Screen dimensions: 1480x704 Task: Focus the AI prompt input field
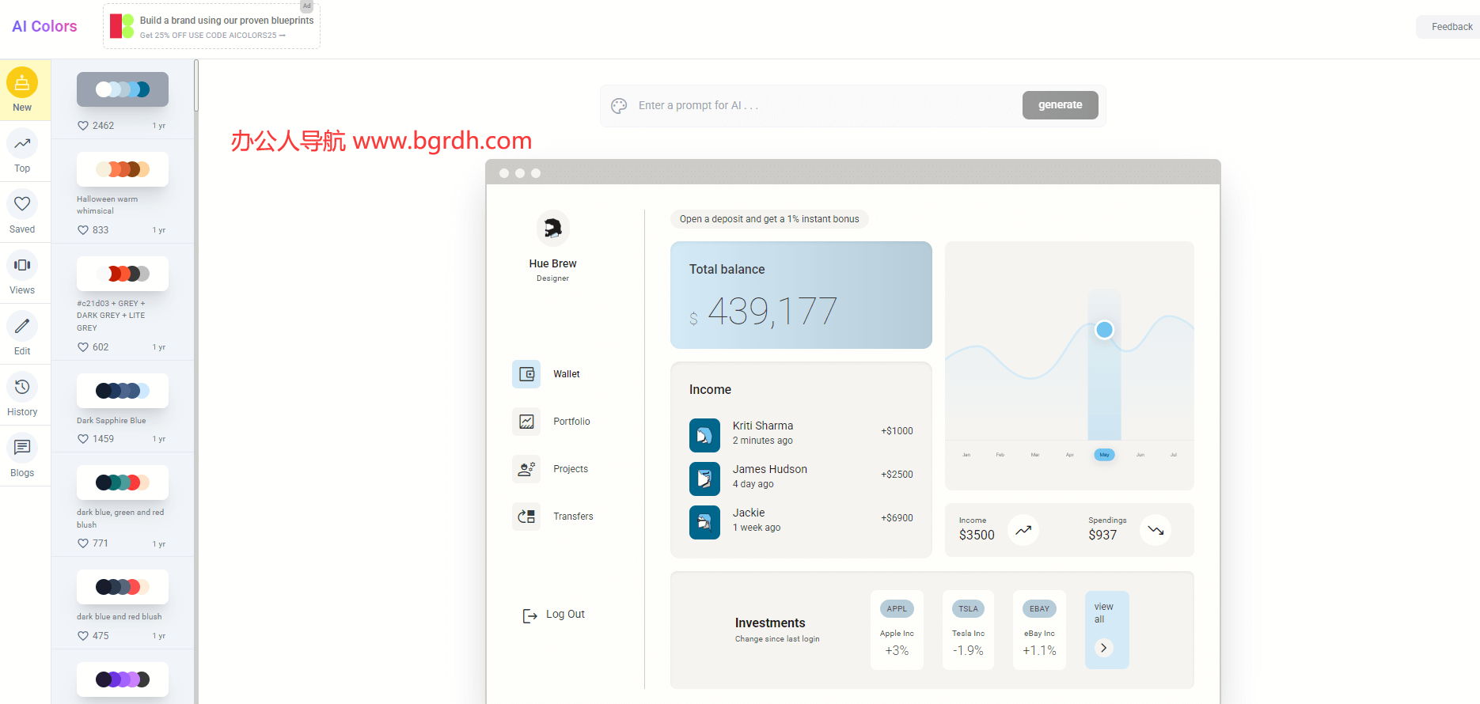click(x=823, y=105)
